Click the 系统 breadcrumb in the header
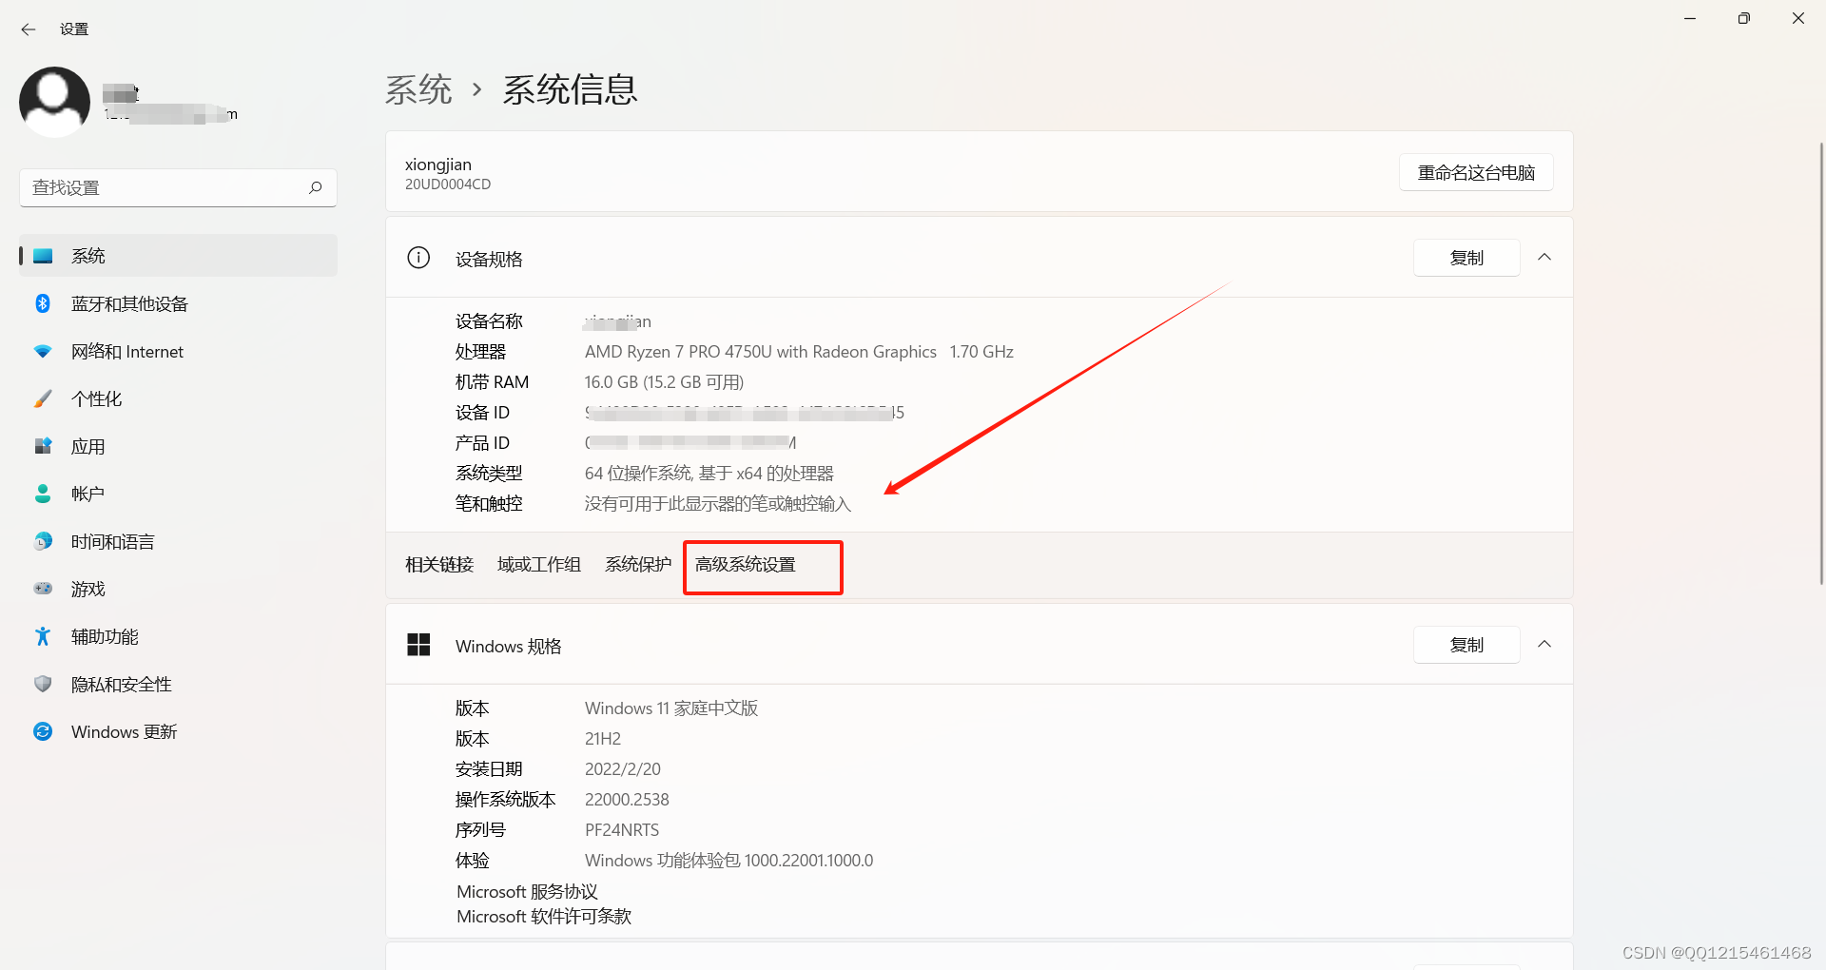This screenshot has height=970, width=1826. [418, 89]
